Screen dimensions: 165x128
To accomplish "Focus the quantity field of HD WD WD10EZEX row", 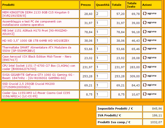I will [x=102, y=41].
